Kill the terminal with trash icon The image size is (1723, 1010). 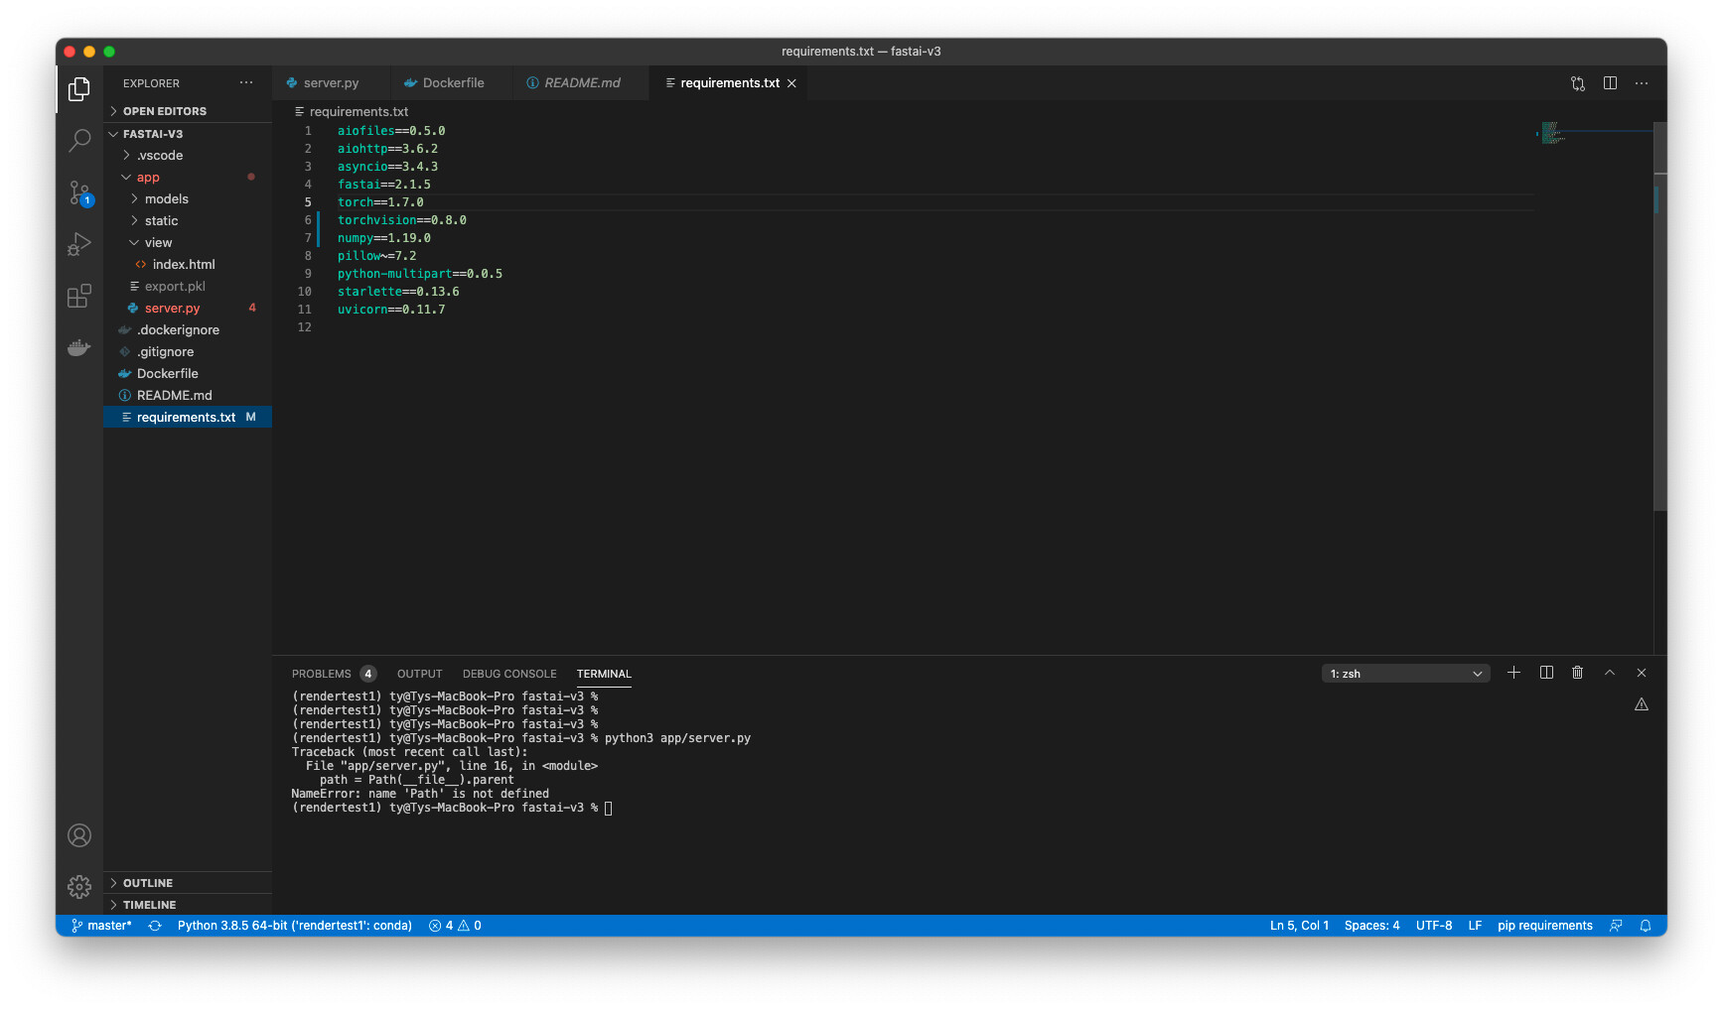1577,673
